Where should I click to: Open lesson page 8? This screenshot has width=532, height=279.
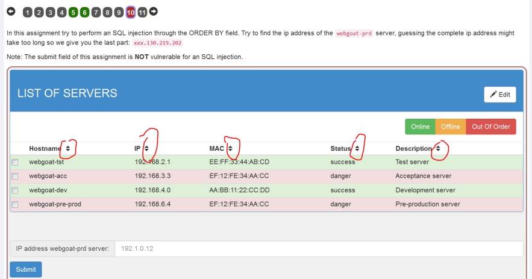(108, 13)
